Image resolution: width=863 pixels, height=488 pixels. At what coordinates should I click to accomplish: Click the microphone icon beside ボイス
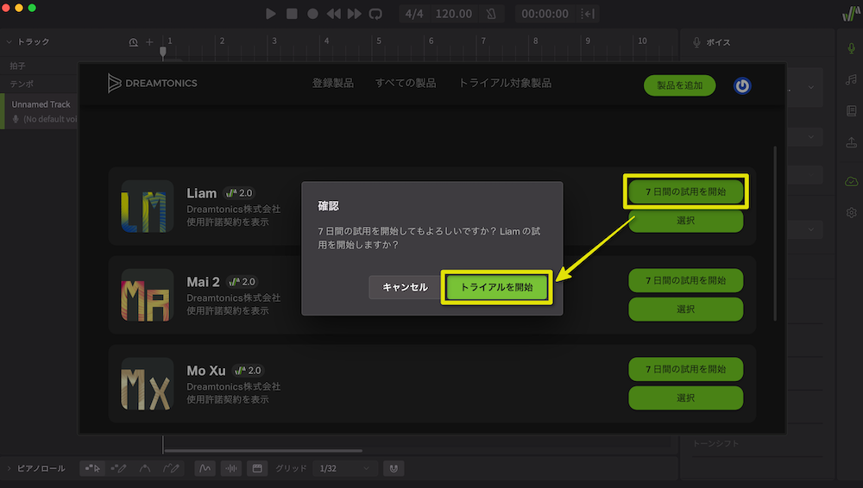pos(696,42)
